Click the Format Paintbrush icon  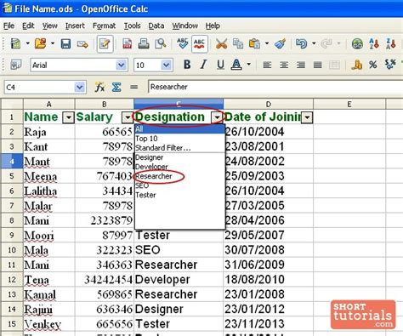point(280,44)
